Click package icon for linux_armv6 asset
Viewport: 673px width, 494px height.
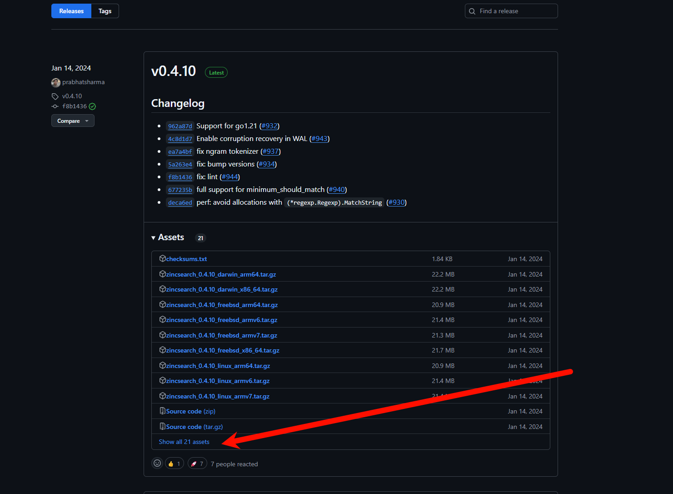163,380
